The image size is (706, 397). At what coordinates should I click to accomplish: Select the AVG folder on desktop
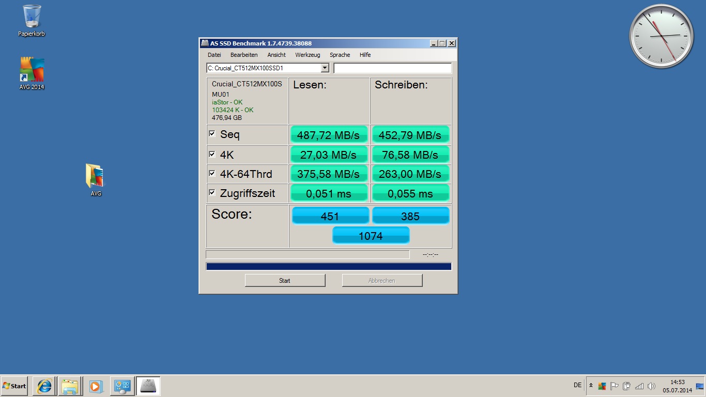click(x=96, y=180)
